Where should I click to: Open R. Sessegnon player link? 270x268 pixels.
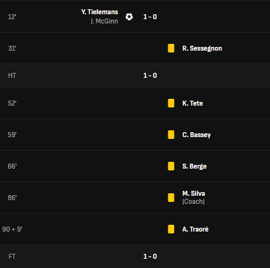(202, 48)
